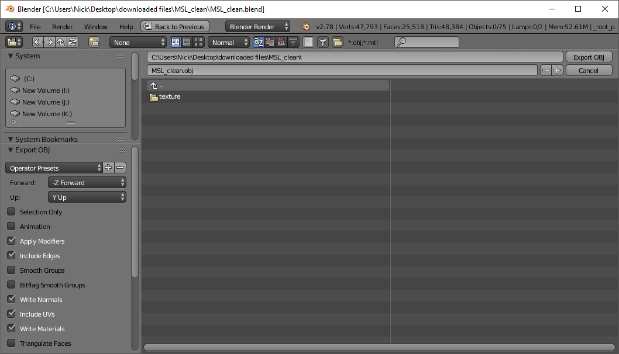Image resolution: width=619 pixels, height=354 pixels.
Task: Collapse the Export OBJ panel
Action: 11,150
